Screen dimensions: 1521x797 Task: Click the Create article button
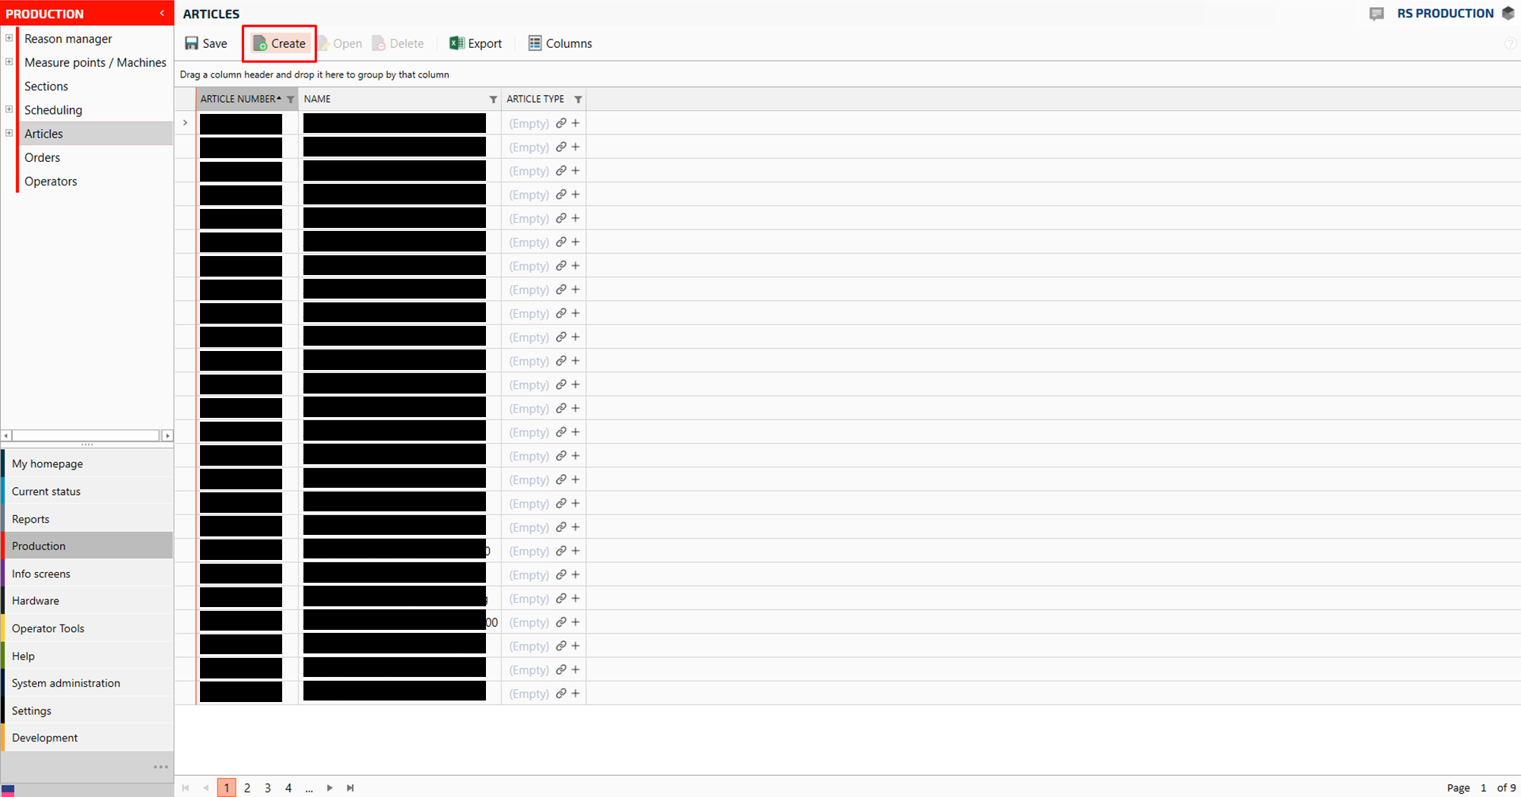pyautogui.click(x=279, y=43)
